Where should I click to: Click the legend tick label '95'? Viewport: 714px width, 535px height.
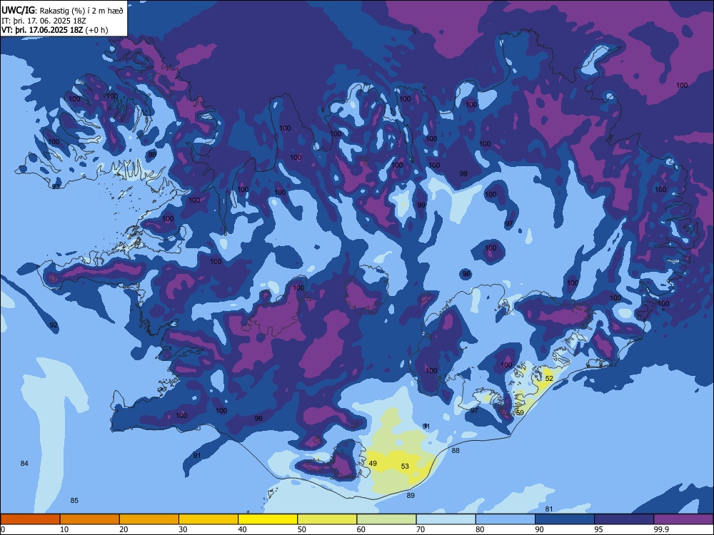599,529
